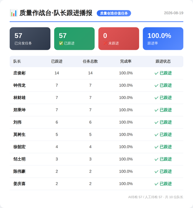Screen dimensions: 193x208
Task: Click the captain name 姜庆喜
Action: [x=19, y=184]
